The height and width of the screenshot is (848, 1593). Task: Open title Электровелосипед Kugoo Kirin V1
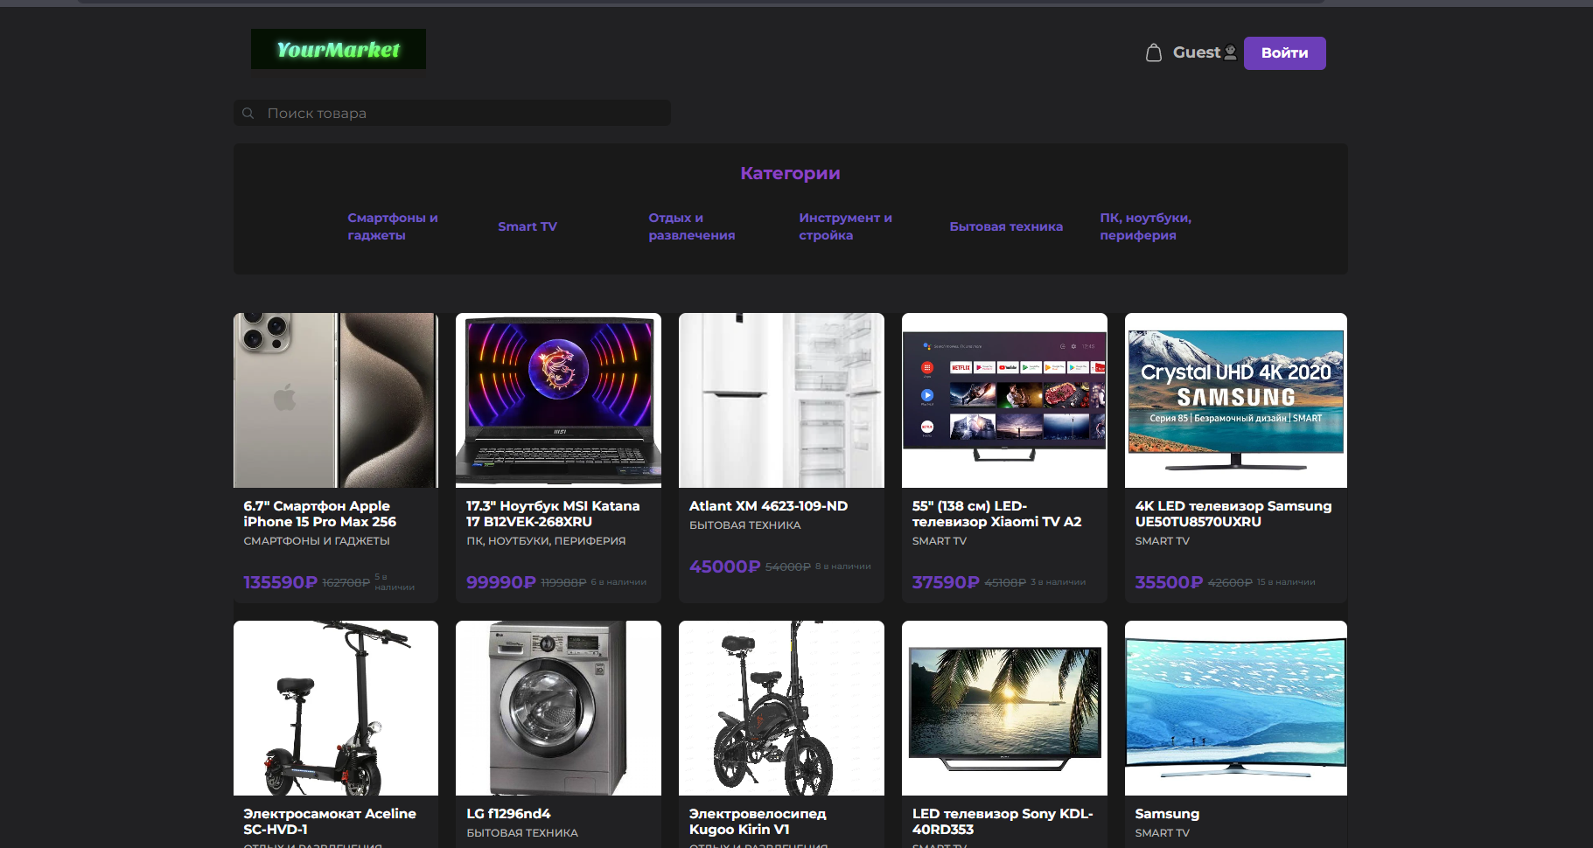(x=758, y=822)
